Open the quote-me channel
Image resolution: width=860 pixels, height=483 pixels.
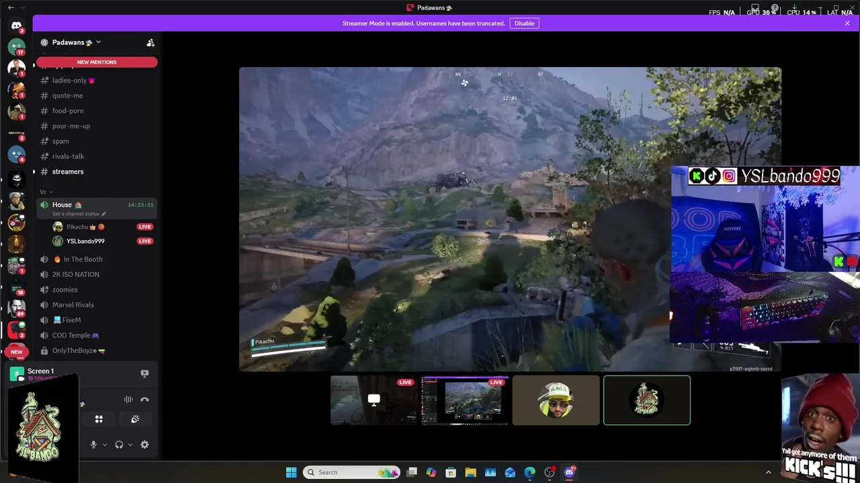click(x=97, y=95)
